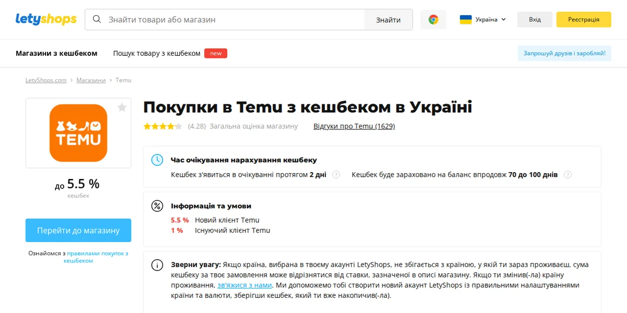Click the Новий клієнт Temu rate row
Image resolution: width=627 pixels, height=313 pixels.
click(x=215, y=220)
